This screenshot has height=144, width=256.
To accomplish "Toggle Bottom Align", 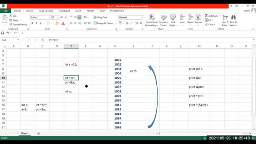I will coord(79,17).
